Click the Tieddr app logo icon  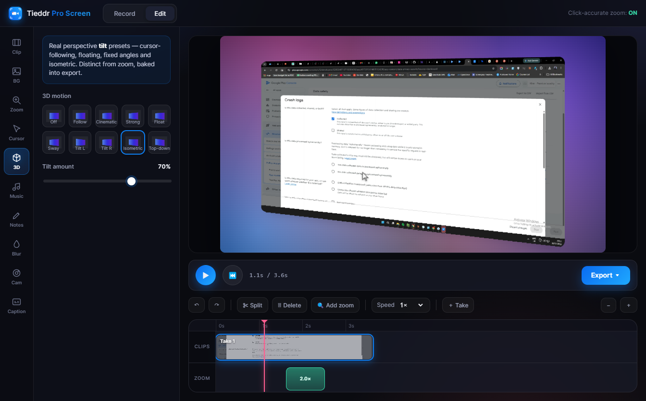[x=15, y=13]
